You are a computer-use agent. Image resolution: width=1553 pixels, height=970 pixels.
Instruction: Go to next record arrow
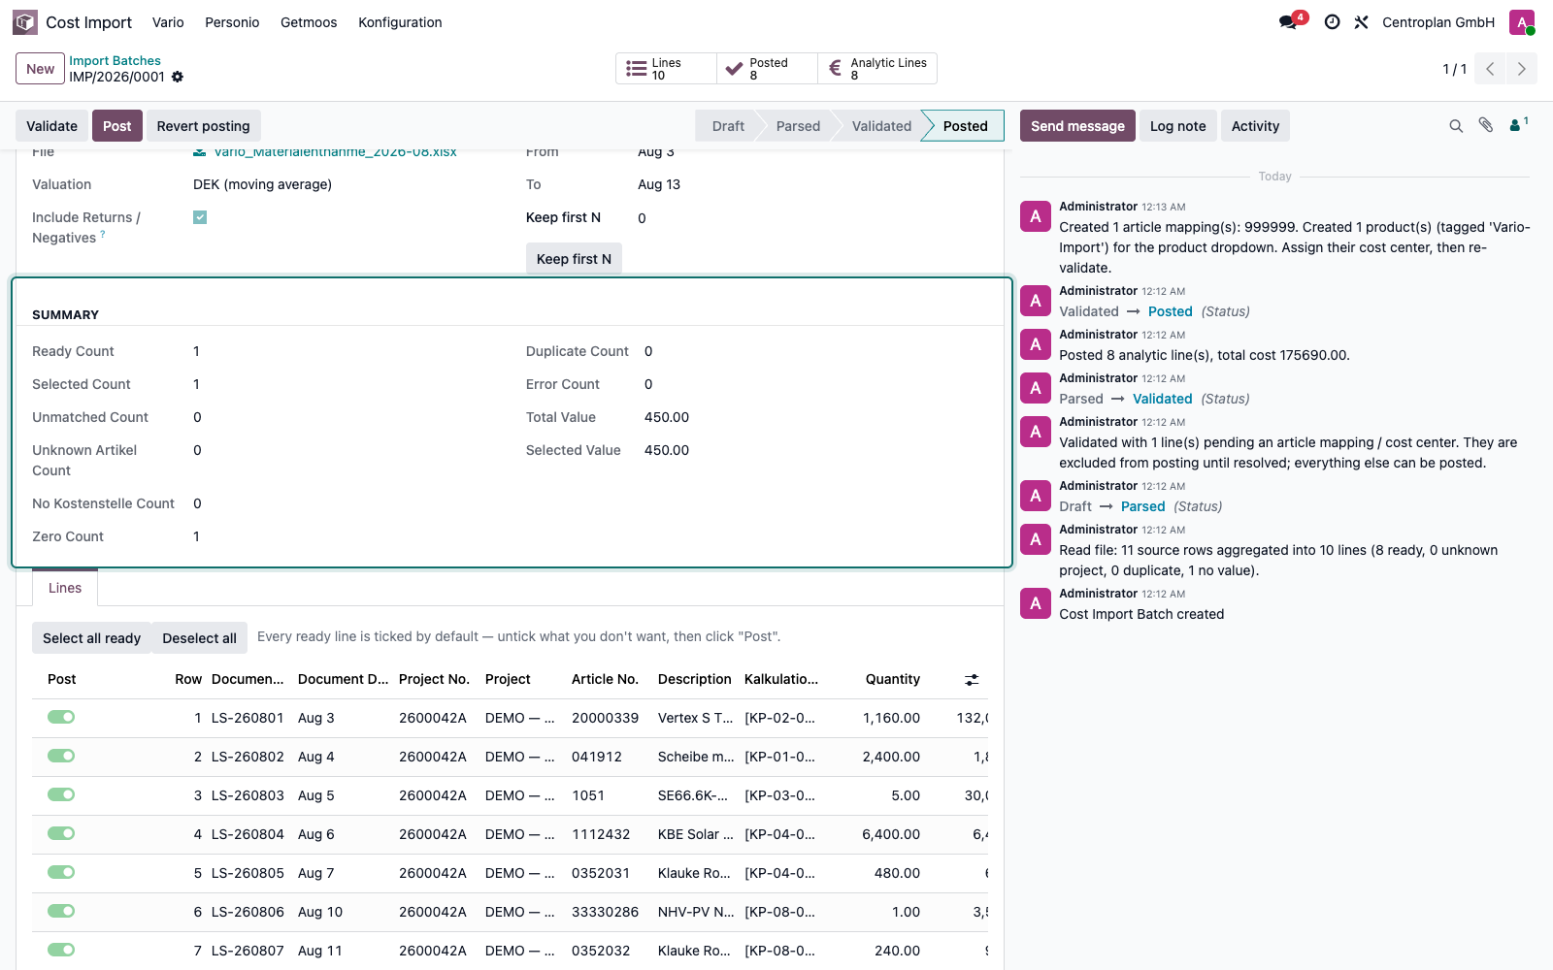(x=1522, y=69)
